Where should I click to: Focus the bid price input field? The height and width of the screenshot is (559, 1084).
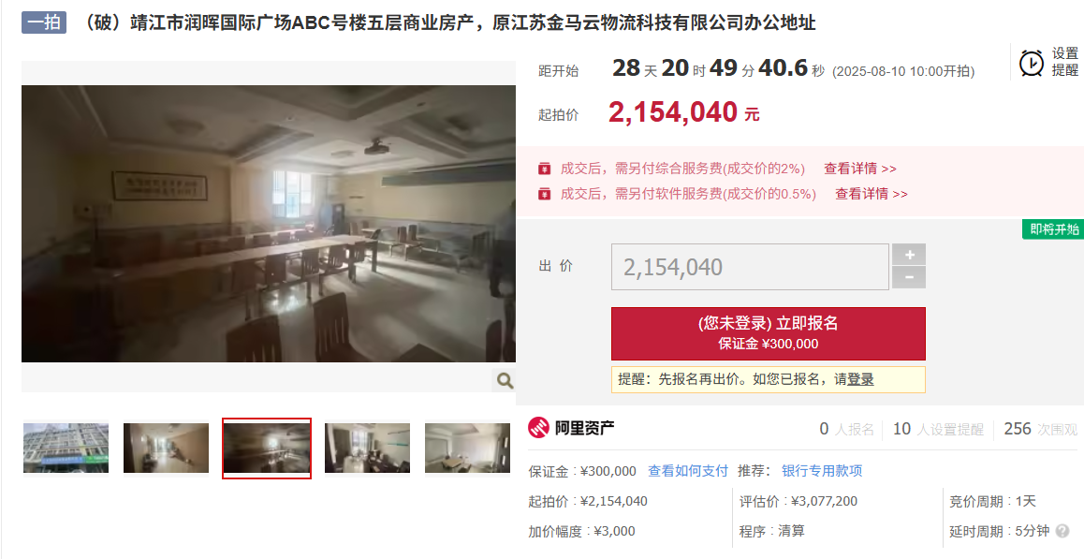pyautogui.click(x=750, y=266)
